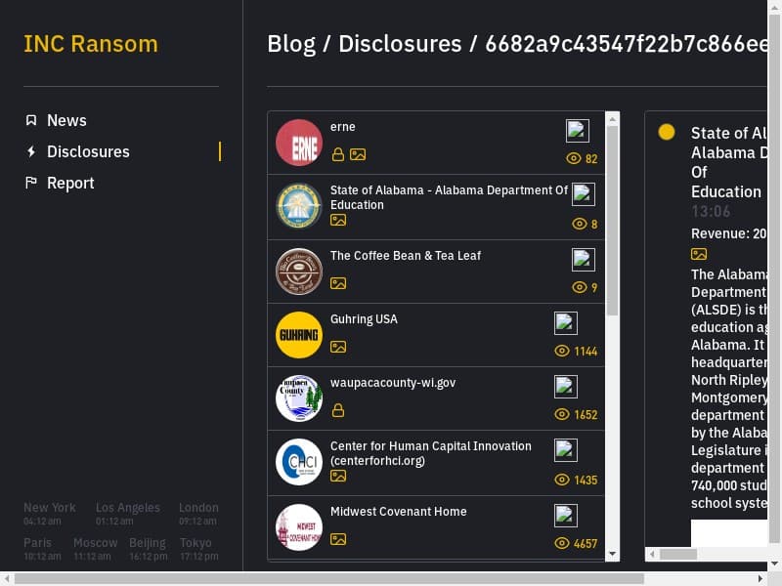Go to the INC Ransom home logo

(91, 44)
